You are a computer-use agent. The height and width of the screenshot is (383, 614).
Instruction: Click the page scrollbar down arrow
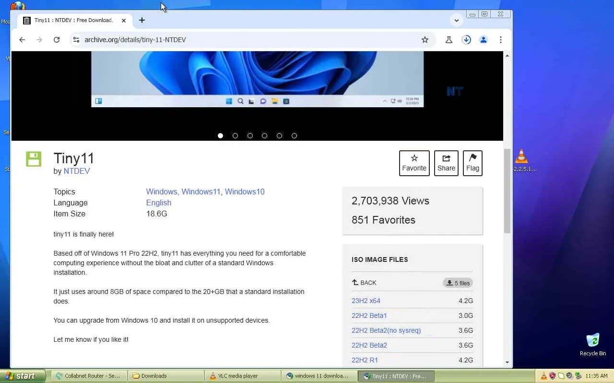(508, 363)
